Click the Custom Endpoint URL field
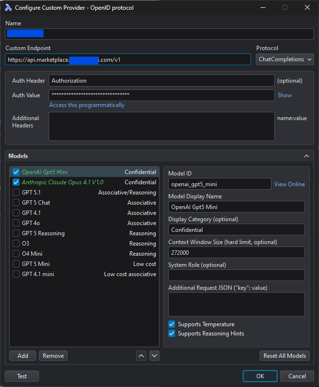Viewport: 319px width, 387px height. (x=128, y=59)
